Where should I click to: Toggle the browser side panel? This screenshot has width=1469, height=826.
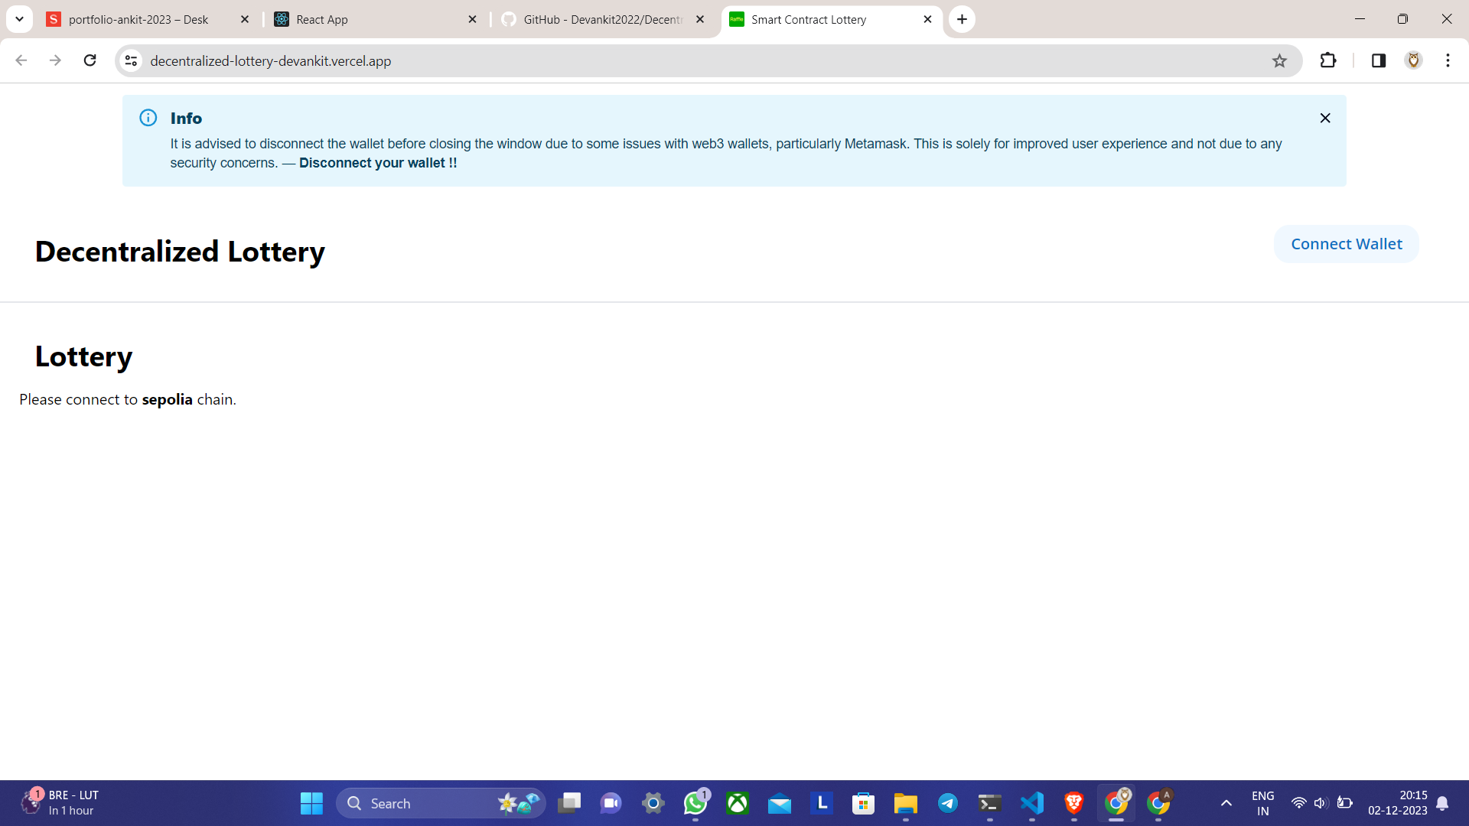1379,60
